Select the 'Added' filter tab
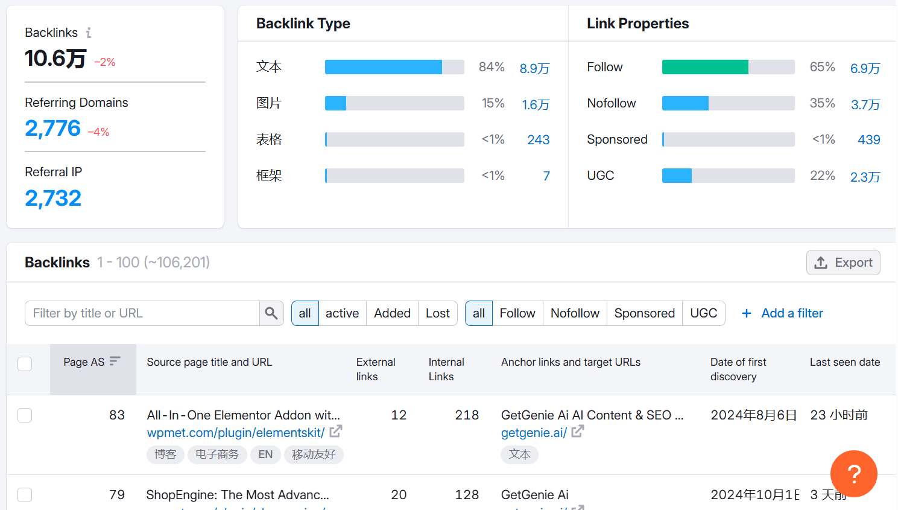The height and width of the screenshot is (510, 898). click(393, 313)
